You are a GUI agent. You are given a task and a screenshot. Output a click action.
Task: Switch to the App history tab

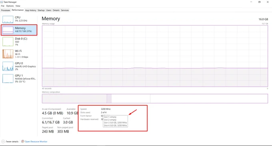click(30, 10)
